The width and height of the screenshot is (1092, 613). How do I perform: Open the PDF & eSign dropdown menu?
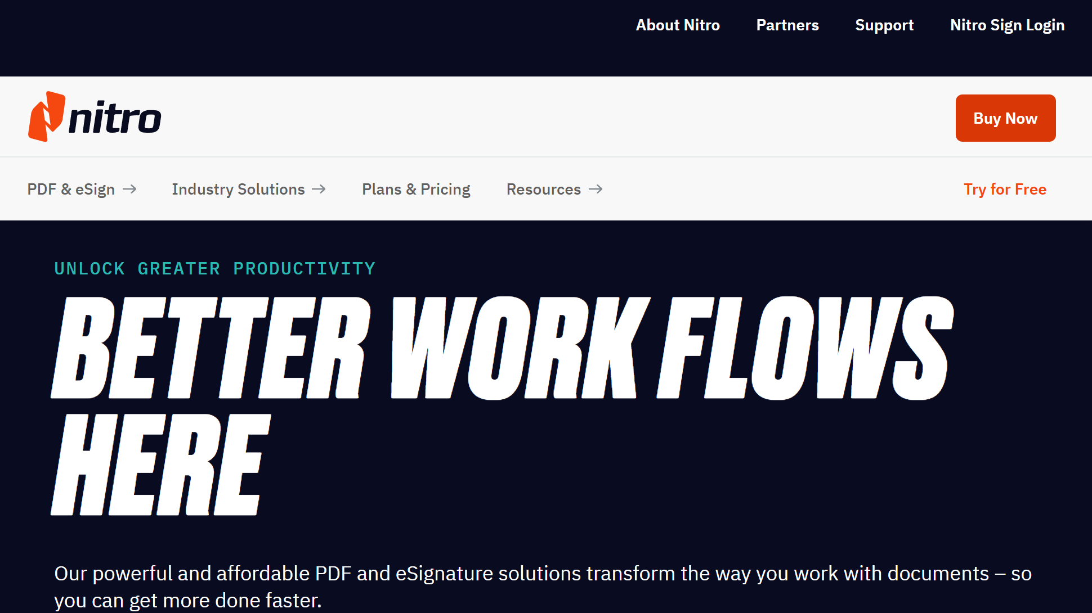[82, 189]
